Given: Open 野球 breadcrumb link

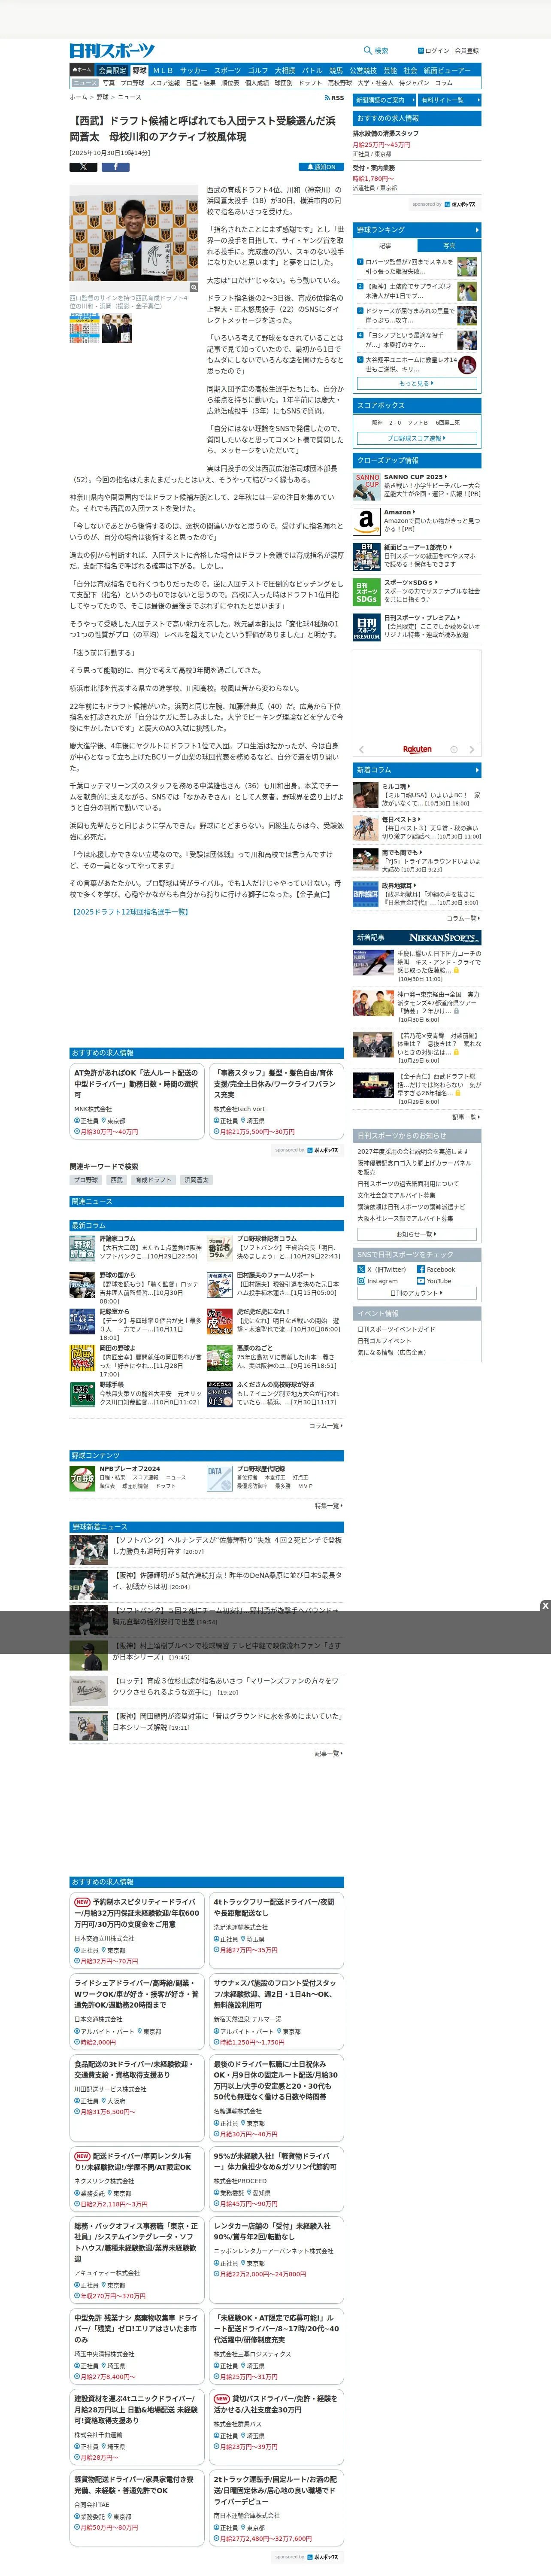Looking at the screenshot, I should click(x=103, y=98).
